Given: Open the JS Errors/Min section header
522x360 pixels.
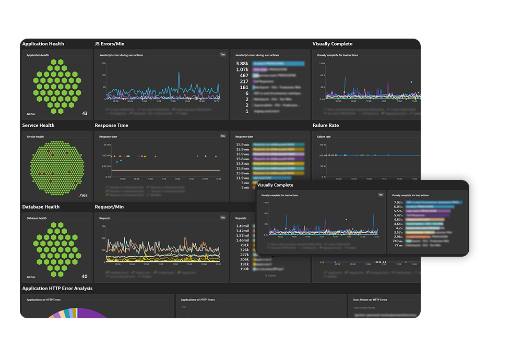Looking at the screenshot, I should coord(110,44).
